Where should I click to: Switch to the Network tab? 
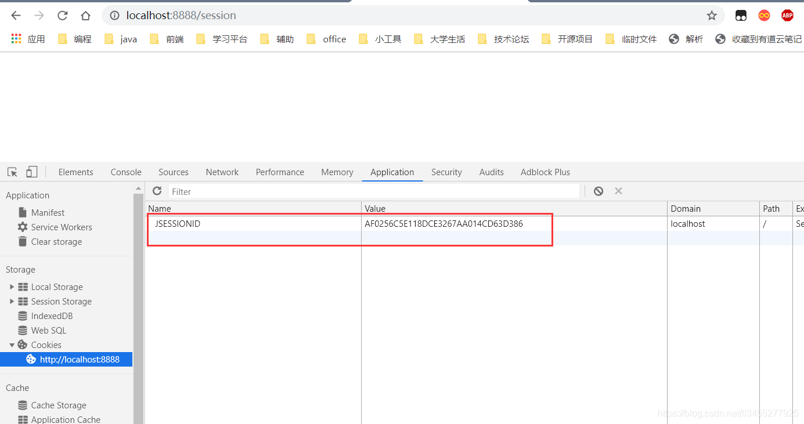222,172
